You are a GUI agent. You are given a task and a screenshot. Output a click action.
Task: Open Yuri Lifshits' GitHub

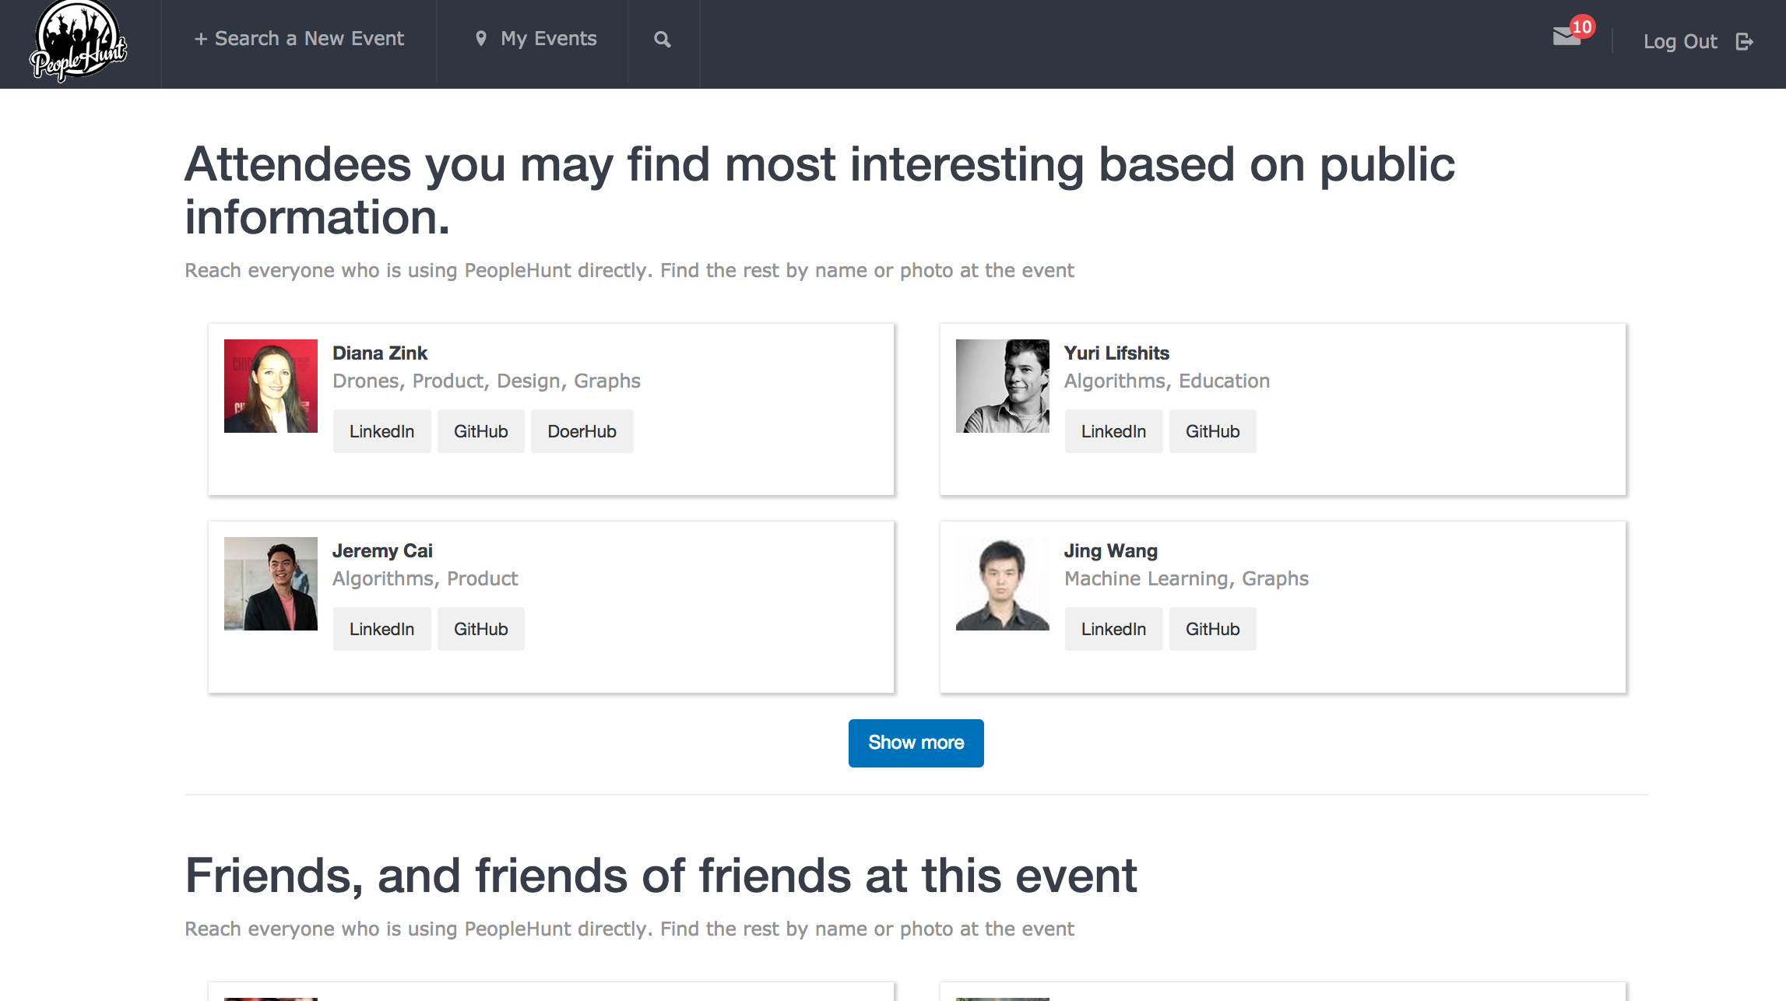1212,431
